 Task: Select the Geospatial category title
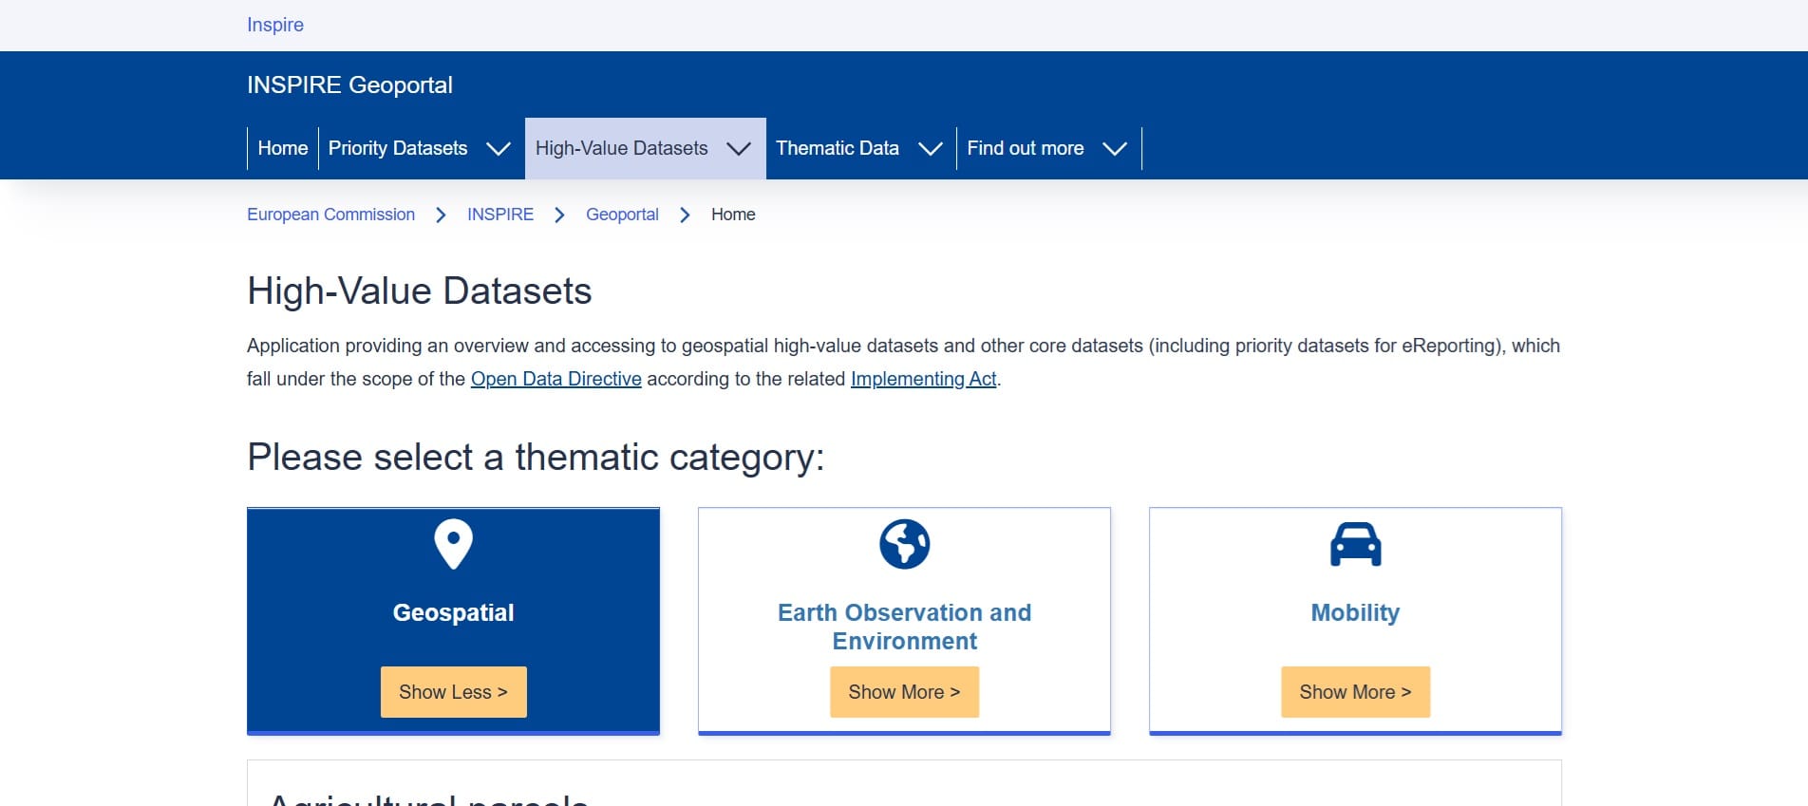pos(453,612)
